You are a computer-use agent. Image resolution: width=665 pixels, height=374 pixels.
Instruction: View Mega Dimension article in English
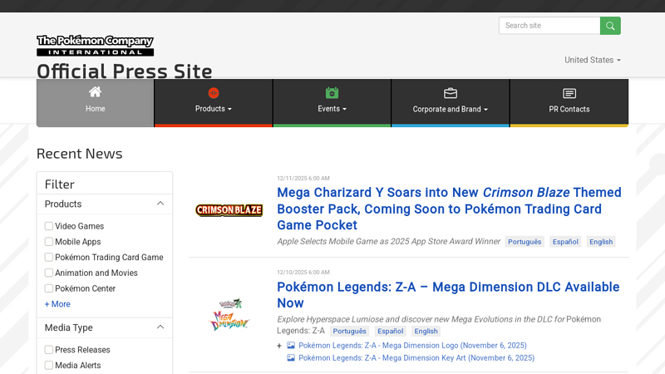[426, 331]
